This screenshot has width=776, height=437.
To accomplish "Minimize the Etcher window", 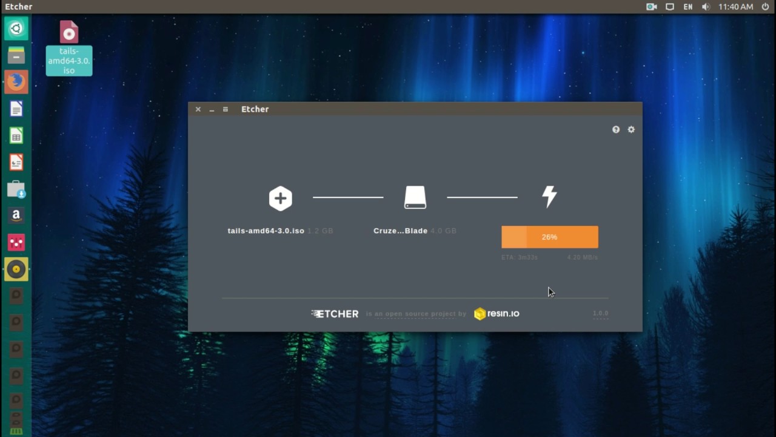I will (212, 109).
